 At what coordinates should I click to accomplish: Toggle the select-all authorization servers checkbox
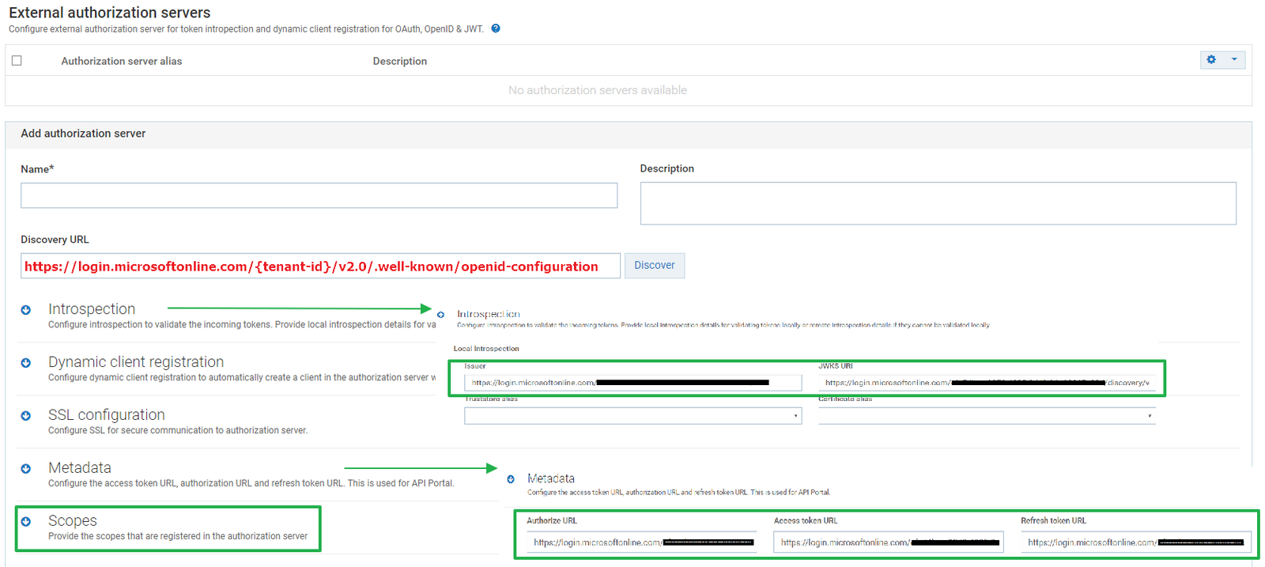pos(17,61)
